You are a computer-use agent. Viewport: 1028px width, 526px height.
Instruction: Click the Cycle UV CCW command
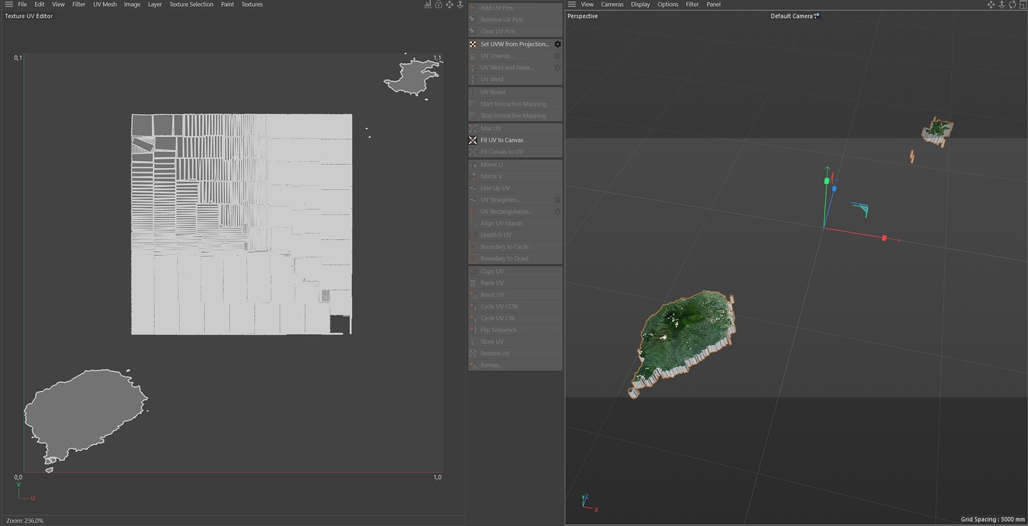tap(515, 306)
